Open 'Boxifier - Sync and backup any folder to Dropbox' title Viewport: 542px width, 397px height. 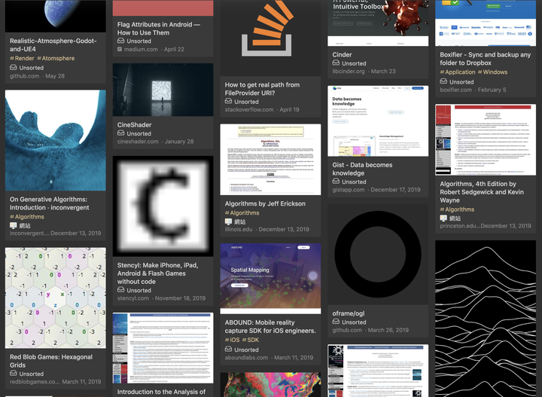point(485,59)
